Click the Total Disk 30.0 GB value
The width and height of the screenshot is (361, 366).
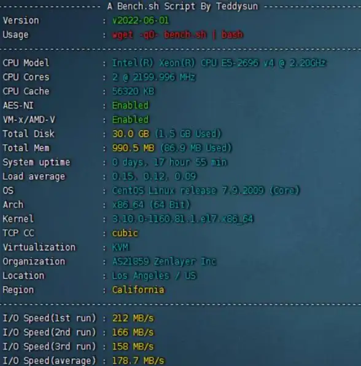tap(131, 133)
